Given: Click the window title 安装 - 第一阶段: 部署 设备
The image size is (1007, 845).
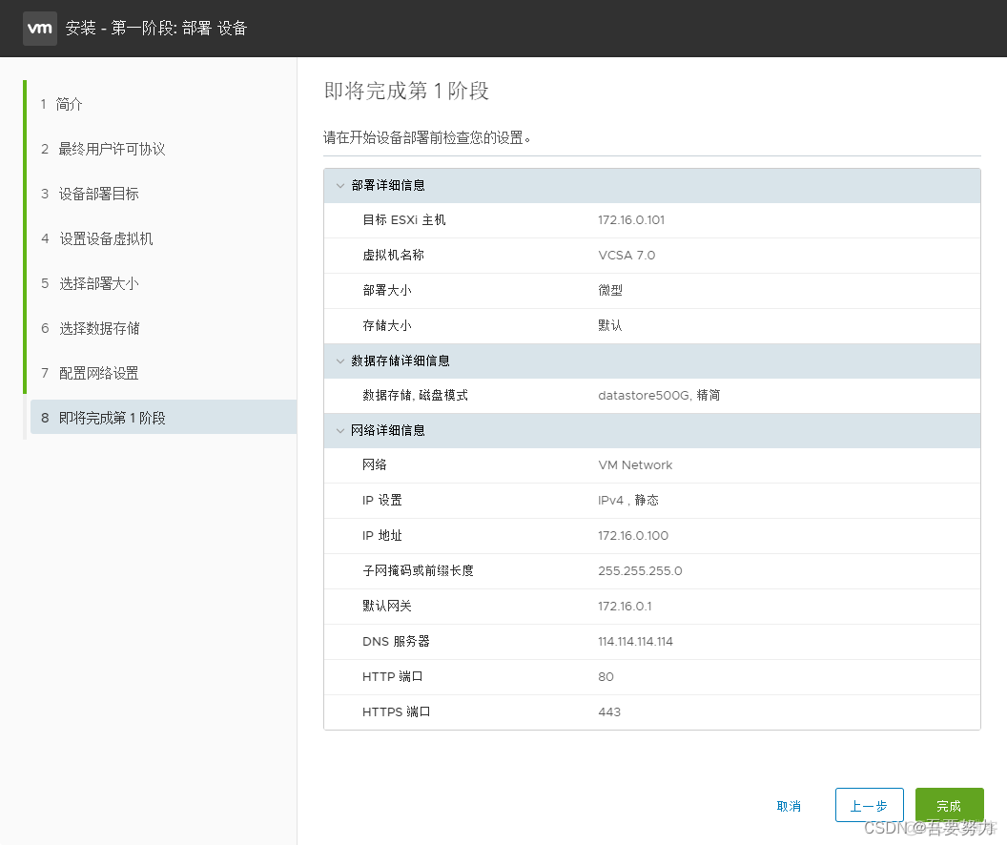Looking at the screenshot, I should [x=156, y=29].
